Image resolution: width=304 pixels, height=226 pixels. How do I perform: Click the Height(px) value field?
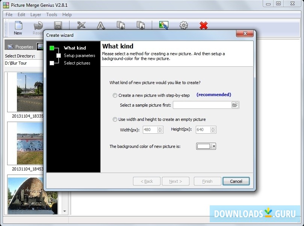tap(203, 130)
